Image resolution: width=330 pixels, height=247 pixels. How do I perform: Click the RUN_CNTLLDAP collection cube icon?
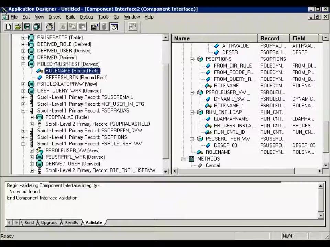(x=200, y=112)
